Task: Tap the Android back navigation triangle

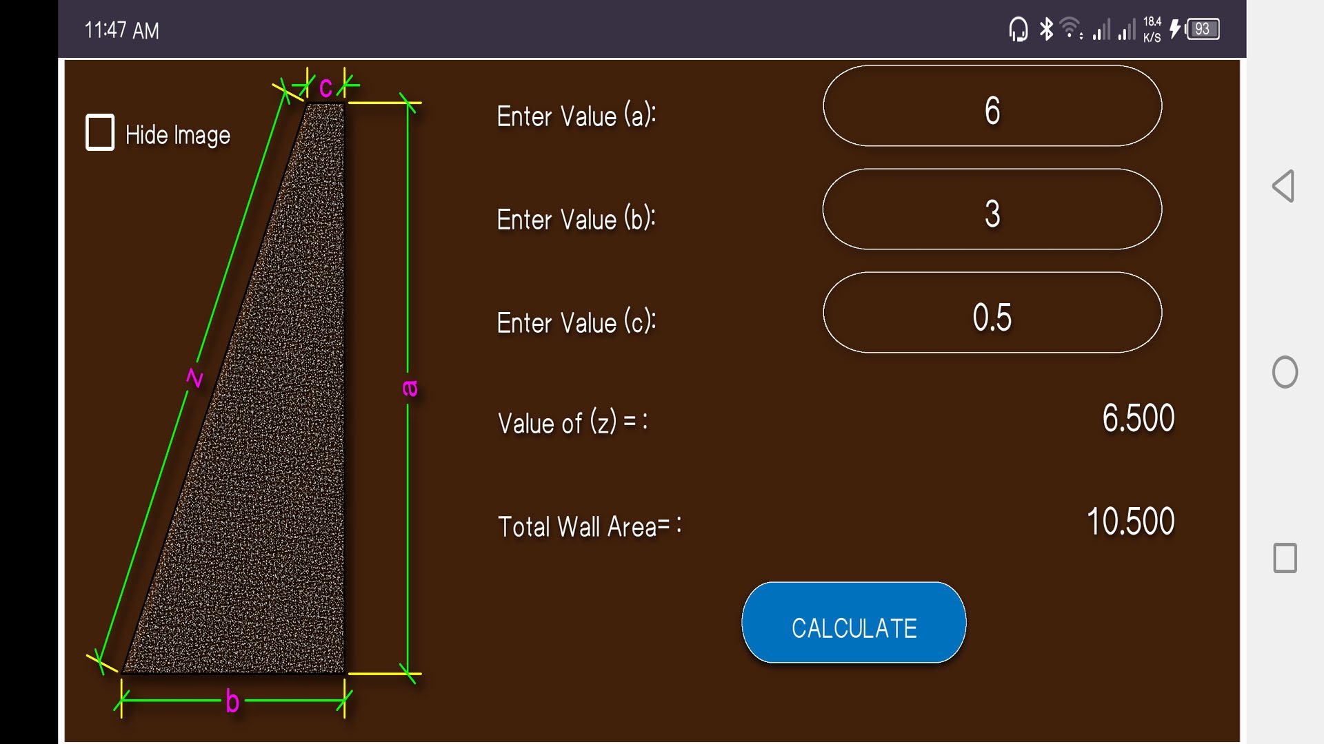Action: pyautogui.click(x=1283, y=186)
